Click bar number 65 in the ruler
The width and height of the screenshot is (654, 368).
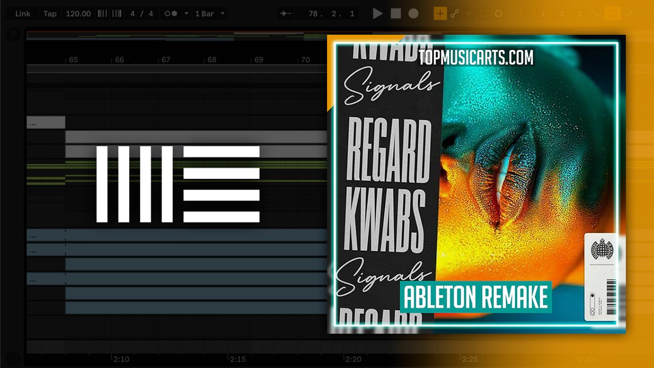(x=74, y=60)
